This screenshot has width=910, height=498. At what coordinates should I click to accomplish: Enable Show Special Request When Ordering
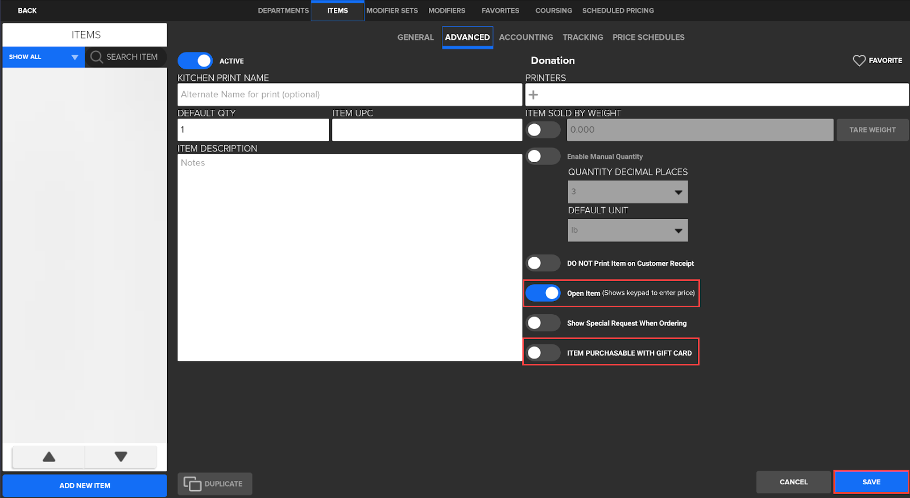[x=543, y=323]
